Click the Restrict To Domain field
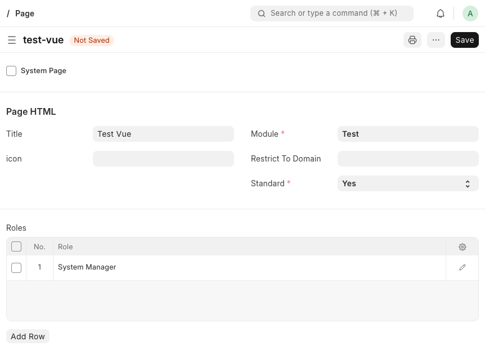 tap(408, 159)
